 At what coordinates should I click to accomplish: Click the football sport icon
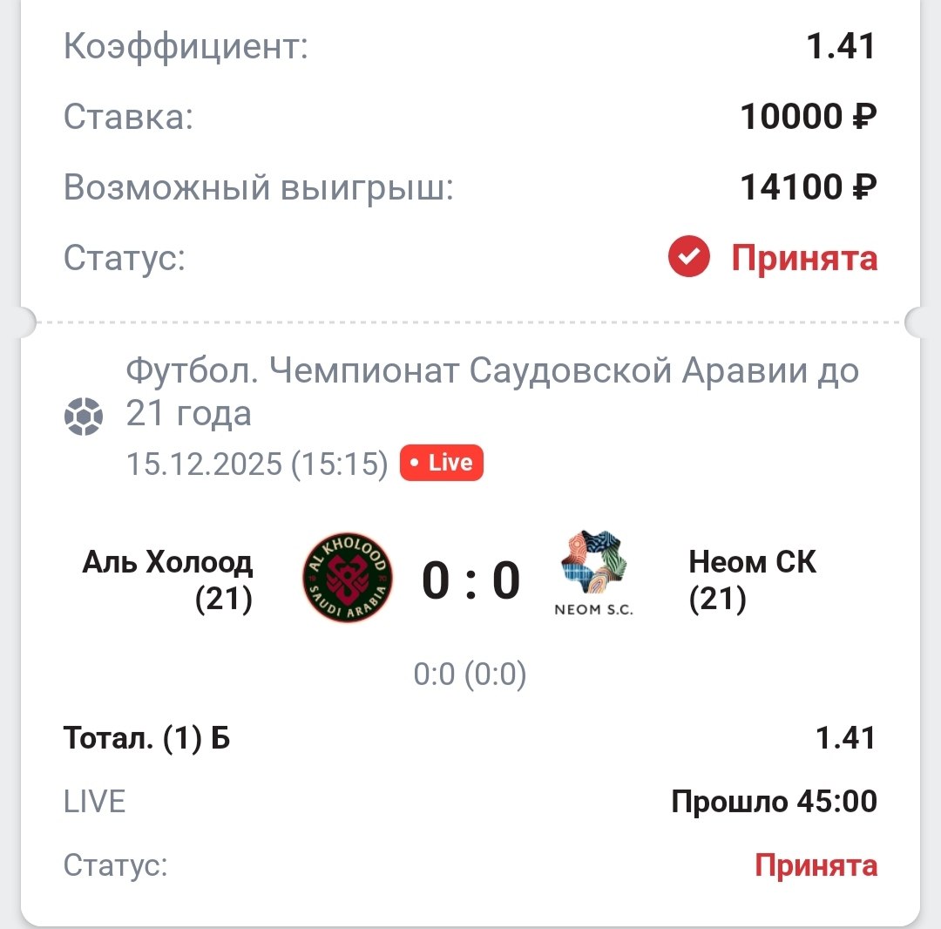coord(84,416)
